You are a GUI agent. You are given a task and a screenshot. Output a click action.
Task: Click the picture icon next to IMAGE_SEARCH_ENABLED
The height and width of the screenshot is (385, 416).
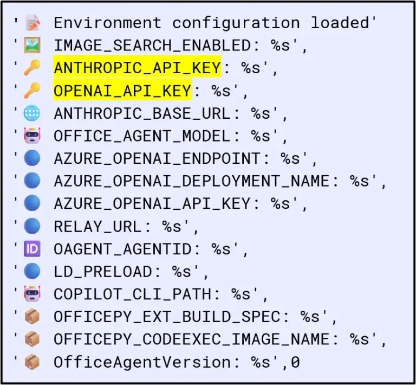[32, 45]
